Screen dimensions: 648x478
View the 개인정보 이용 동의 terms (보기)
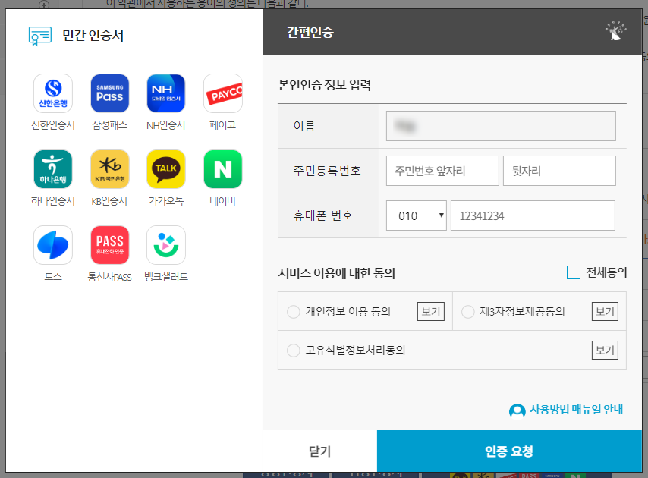point(431,312)
